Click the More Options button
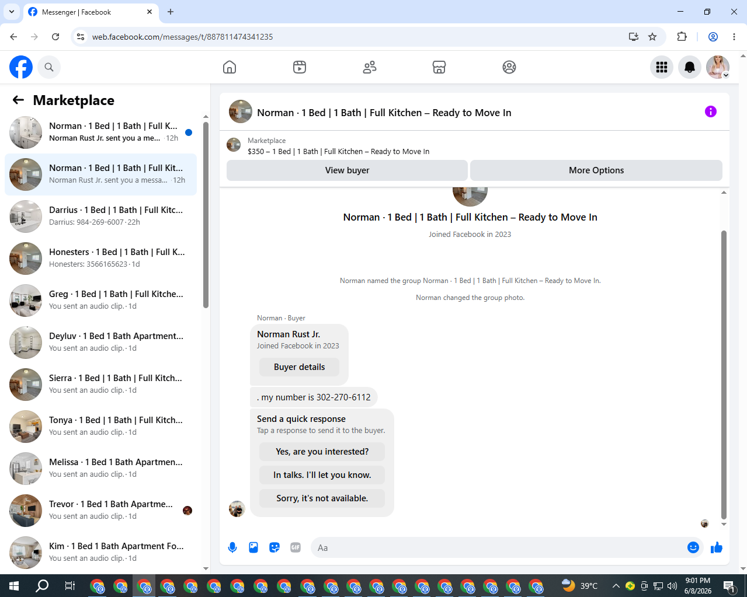 (596, 170)
